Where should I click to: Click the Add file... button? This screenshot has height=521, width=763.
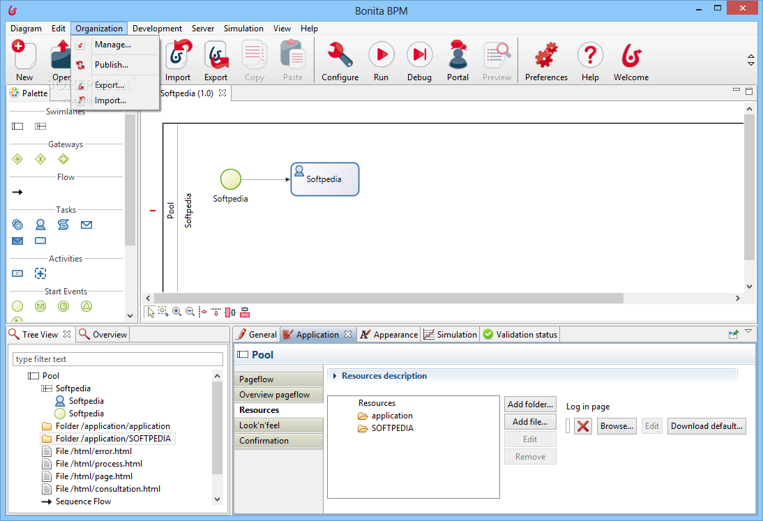click(530, 422)
